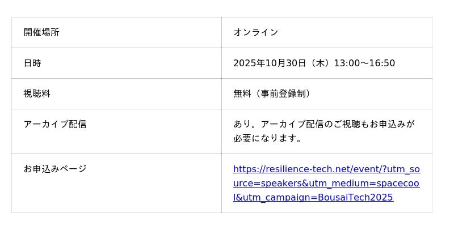The image size is (454, 230).
Task: Click the year 2025年 in the date
Action: point(249,63)
